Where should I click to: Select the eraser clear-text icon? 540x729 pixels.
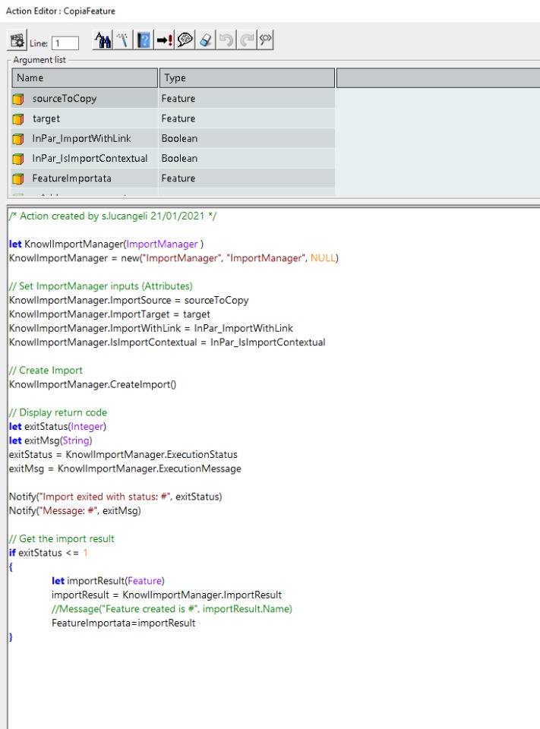(x=205, y=40)
